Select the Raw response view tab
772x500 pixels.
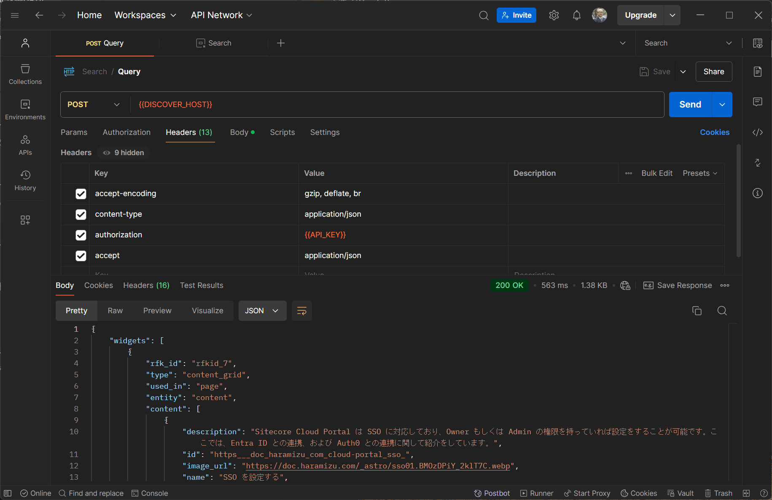pyautogui.click(x=115, y=311)
